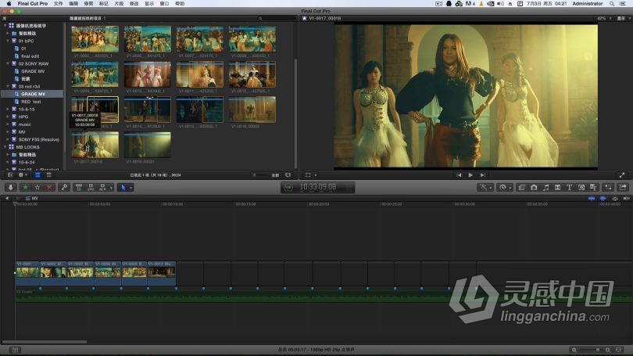
Task: Click the browser search field
Action: (x=277, y=19)
